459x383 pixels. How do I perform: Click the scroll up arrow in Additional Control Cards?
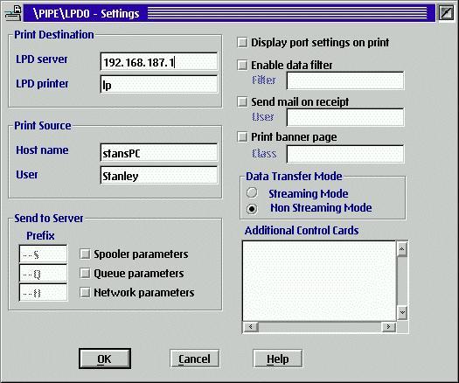[x=402, y=249]
